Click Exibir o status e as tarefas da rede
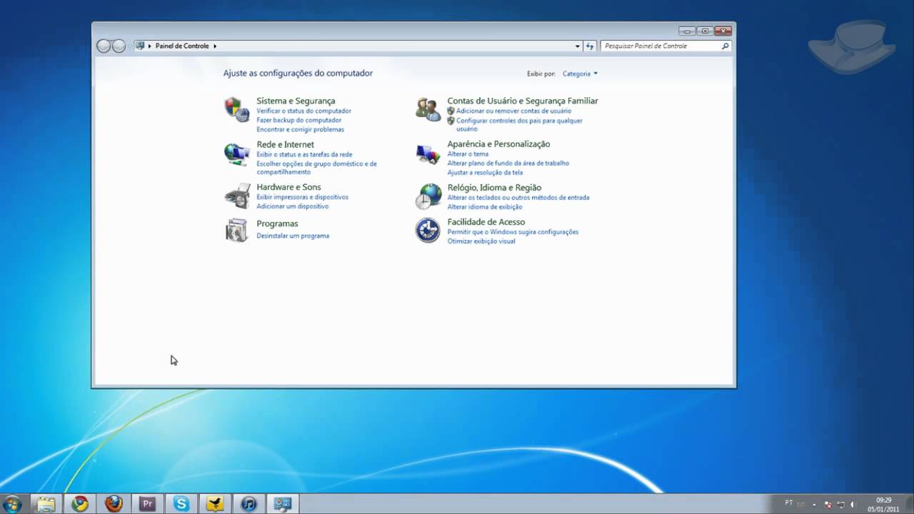Screen dimensions: 914x514 coord(304,154)
